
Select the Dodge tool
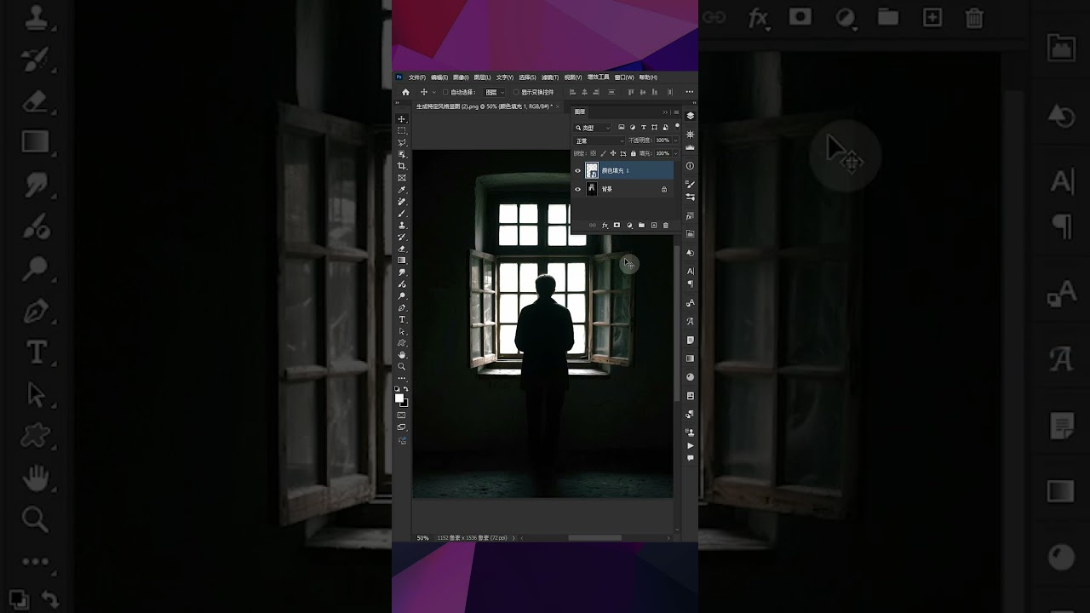(401, 295)
